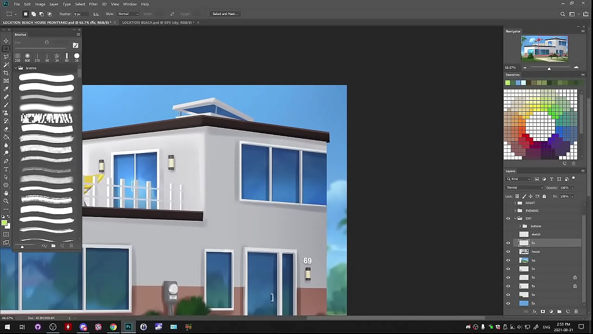Hide the house layer

pyautogui.click(x=508, y=252)
